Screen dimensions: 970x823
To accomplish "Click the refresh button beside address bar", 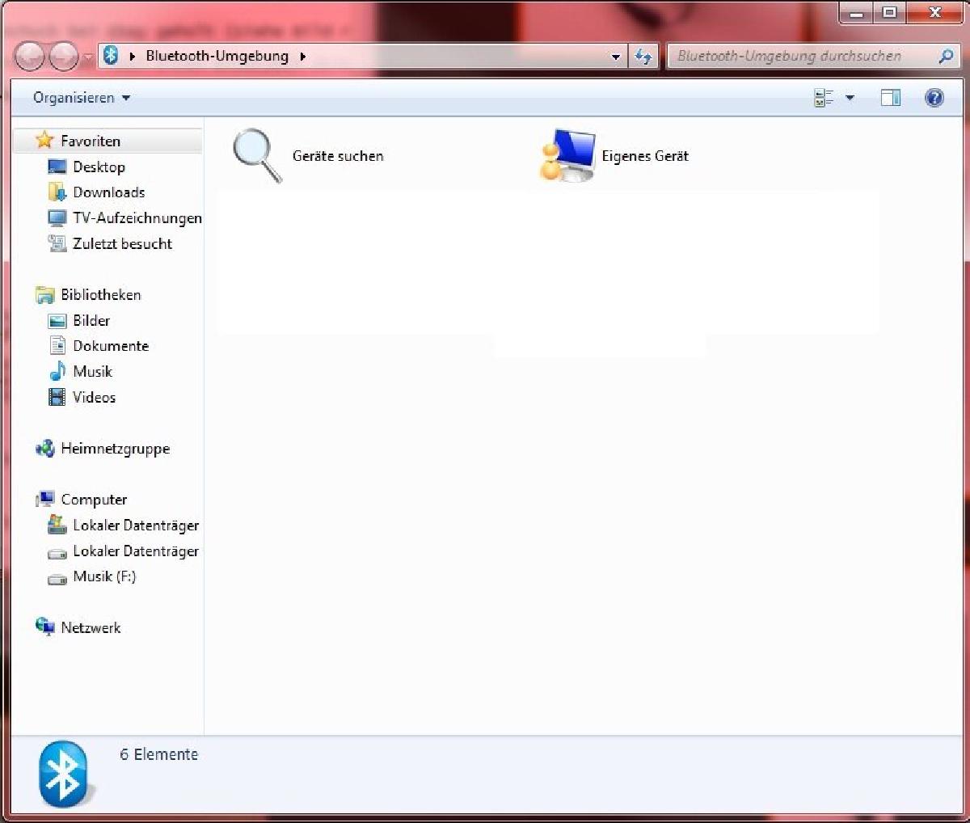I will 643,57.
